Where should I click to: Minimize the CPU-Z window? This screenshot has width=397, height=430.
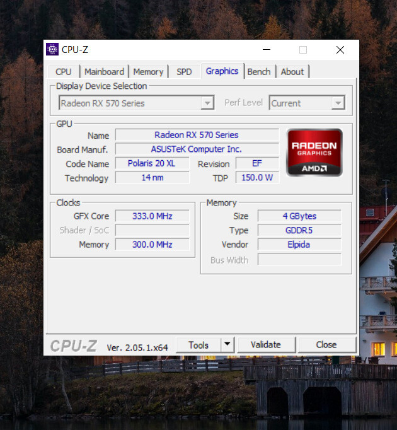pos(267,50)
